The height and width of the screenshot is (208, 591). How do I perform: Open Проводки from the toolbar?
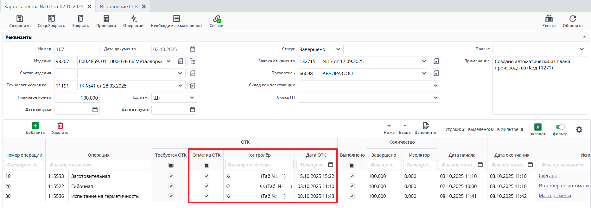[x=106, y=19]
